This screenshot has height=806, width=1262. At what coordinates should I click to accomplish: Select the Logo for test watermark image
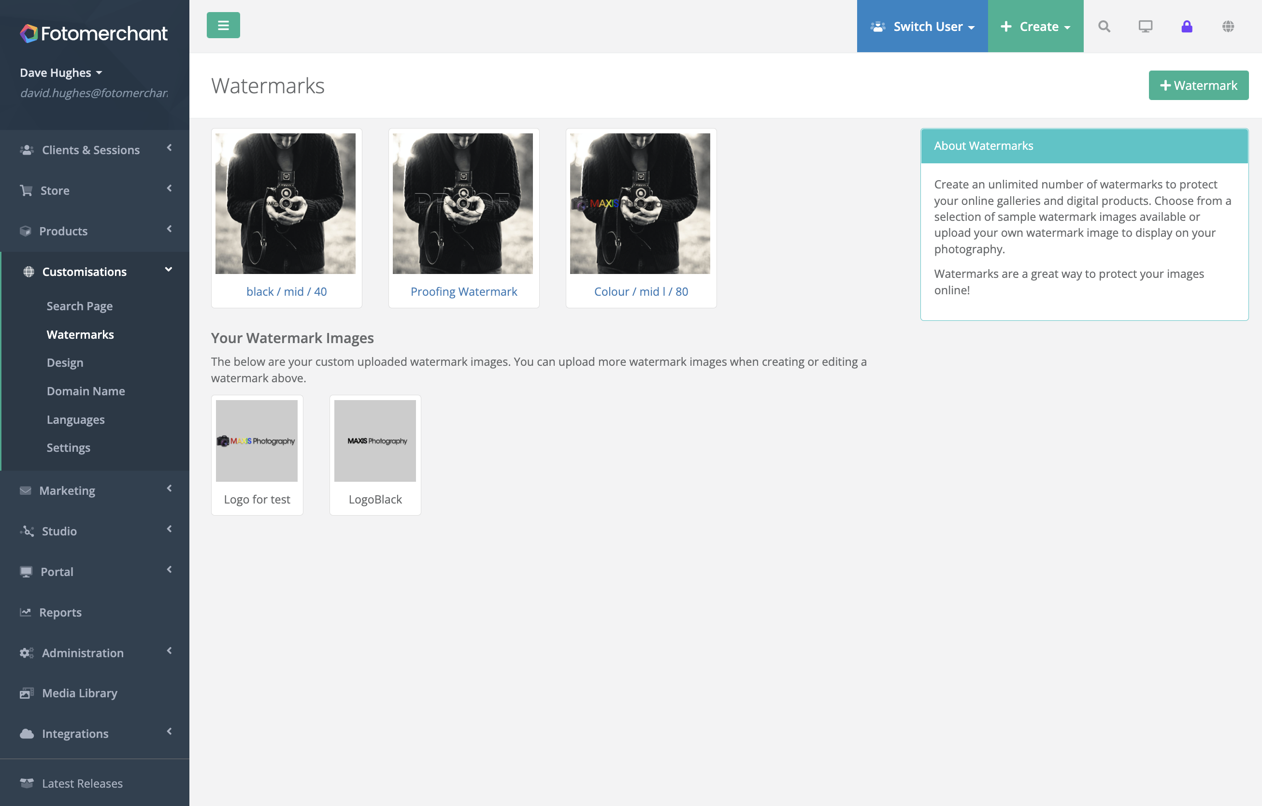pyautogui.click(x=257, y=441)
